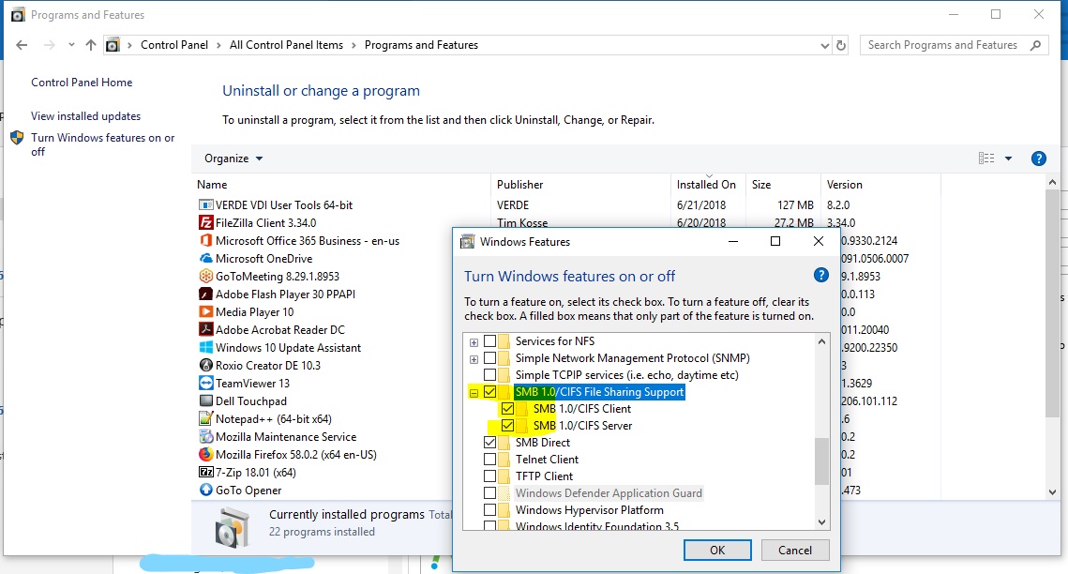
Task: Click the TeamViewer 13 icon
Action: (x=205, y=383)
